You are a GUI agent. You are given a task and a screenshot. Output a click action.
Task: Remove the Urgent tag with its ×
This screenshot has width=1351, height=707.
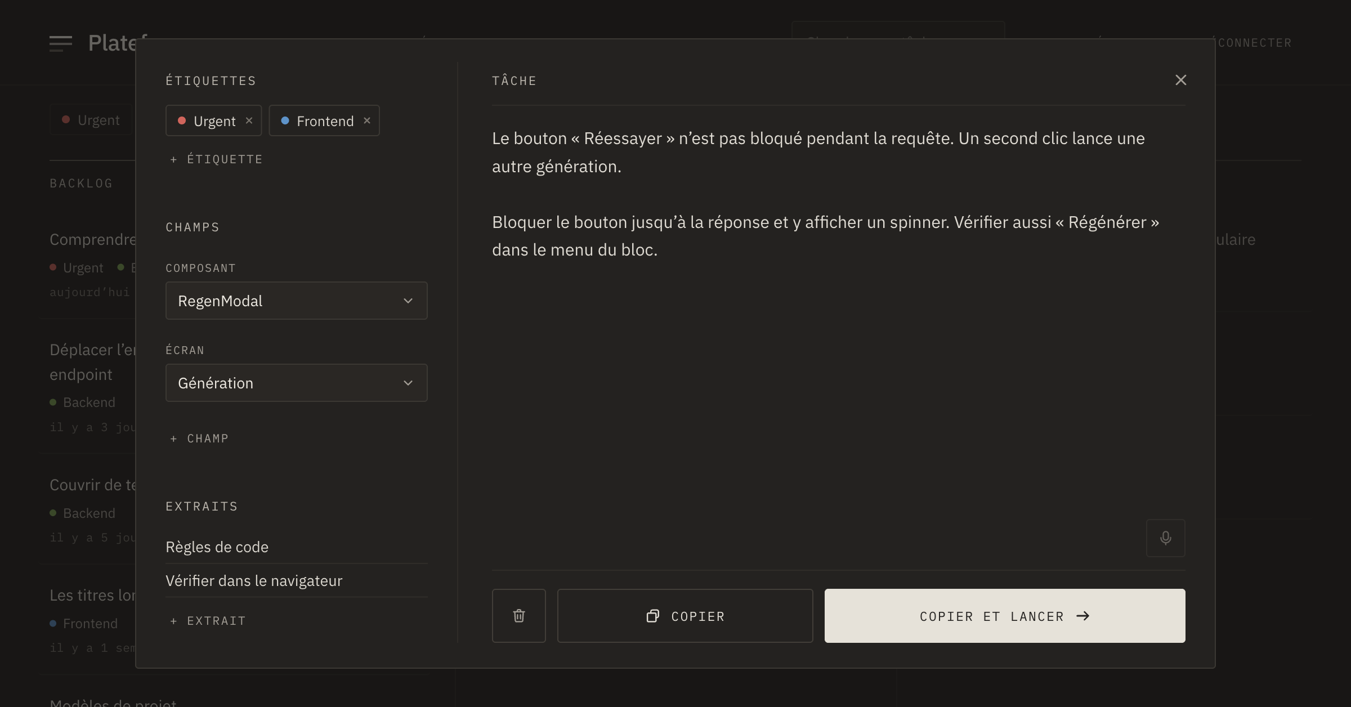point(249,120)
